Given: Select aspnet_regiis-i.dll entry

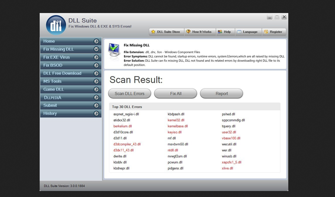Looking at the screenshot, I should point(126,114).
